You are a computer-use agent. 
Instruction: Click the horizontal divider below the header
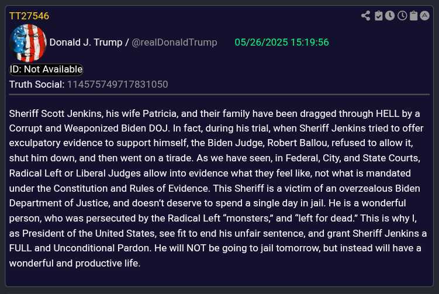tap(219, 94)
